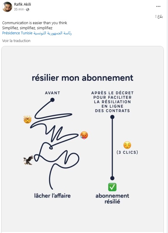Click the public globe audience icon

pyautogui.click(x=28, y=10)
